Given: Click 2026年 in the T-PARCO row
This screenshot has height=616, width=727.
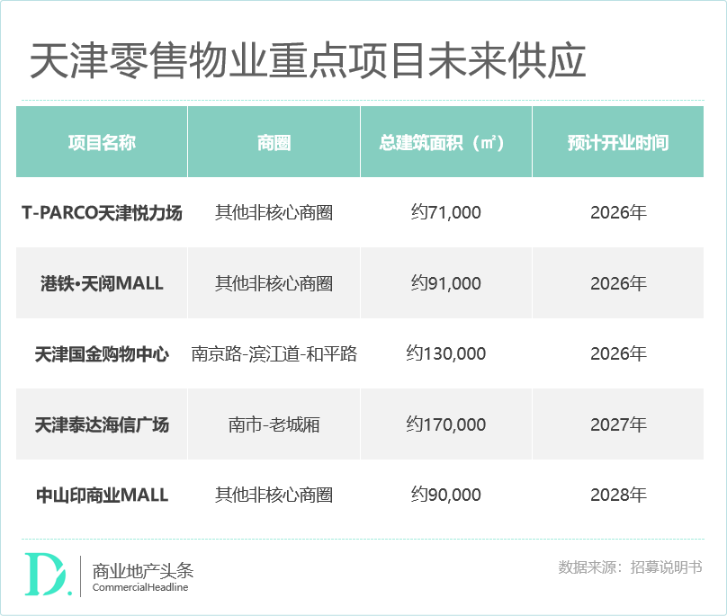Looking at the screenshot, I should 618,213.
